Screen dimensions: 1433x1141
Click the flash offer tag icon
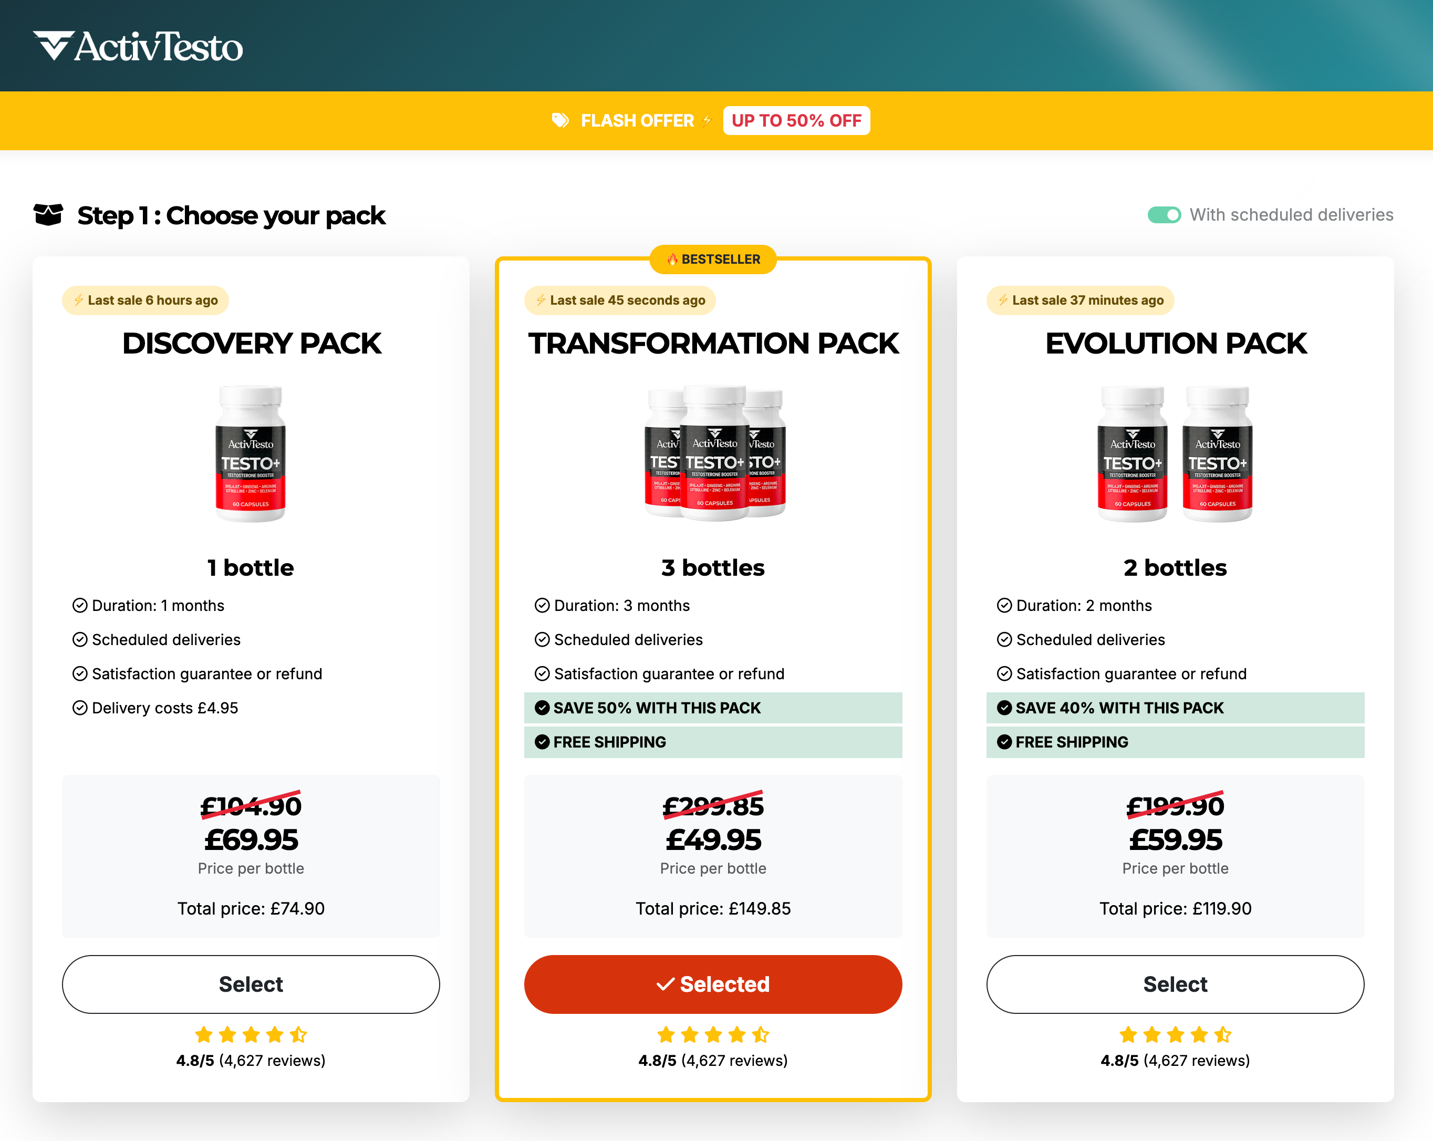pyautogui.click(x=560, y=120)
